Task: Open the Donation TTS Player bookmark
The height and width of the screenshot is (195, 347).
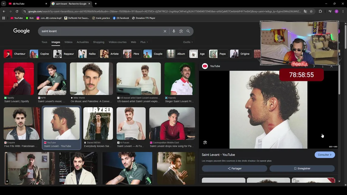Action: coord(143,18)
